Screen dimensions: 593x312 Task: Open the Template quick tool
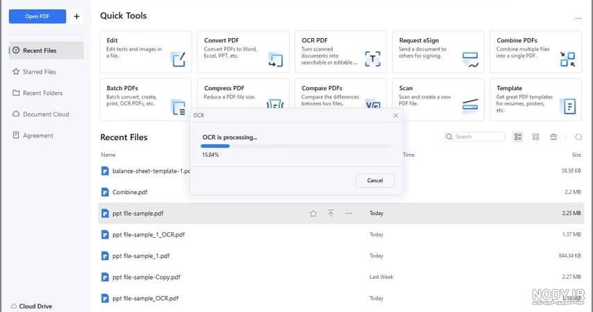pyautogui.click(x=536, y=99)
